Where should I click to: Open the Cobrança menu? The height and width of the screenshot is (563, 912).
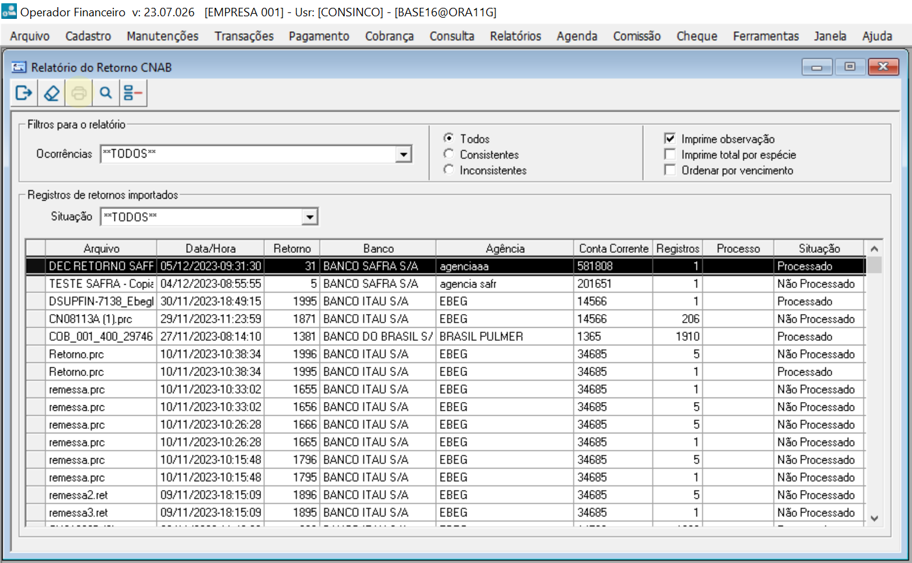(x=389, y=36)
